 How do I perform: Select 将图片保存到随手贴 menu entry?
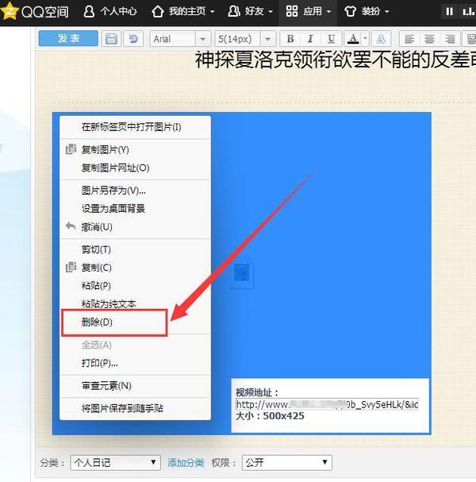(x=135, y=408)
